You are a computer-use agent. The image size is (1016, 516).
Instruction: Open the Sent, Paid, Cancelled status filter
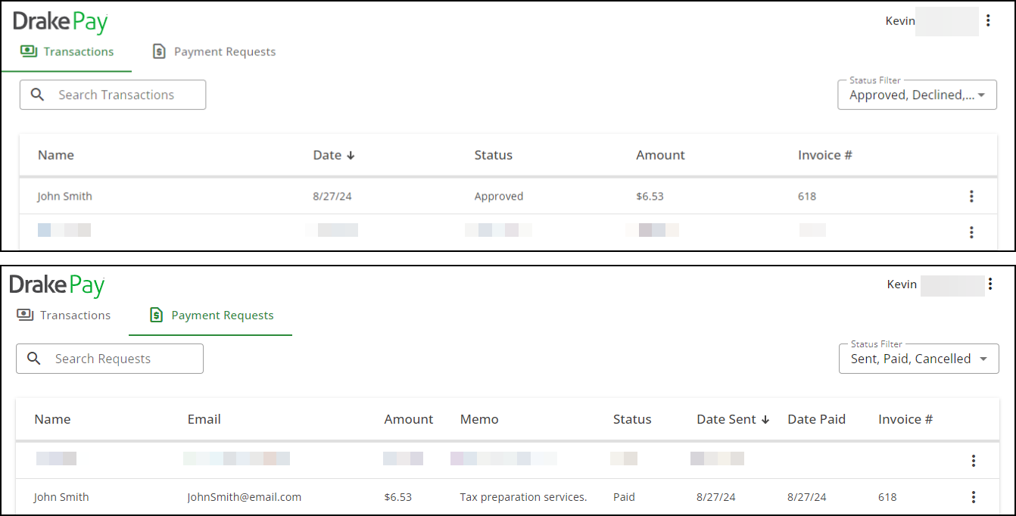(918, 358)
